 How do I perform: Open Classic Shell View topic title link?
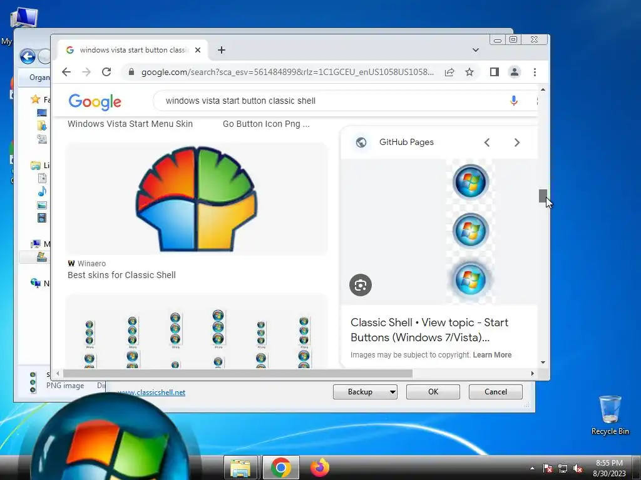pyautogui.click(x=429, y=330)
